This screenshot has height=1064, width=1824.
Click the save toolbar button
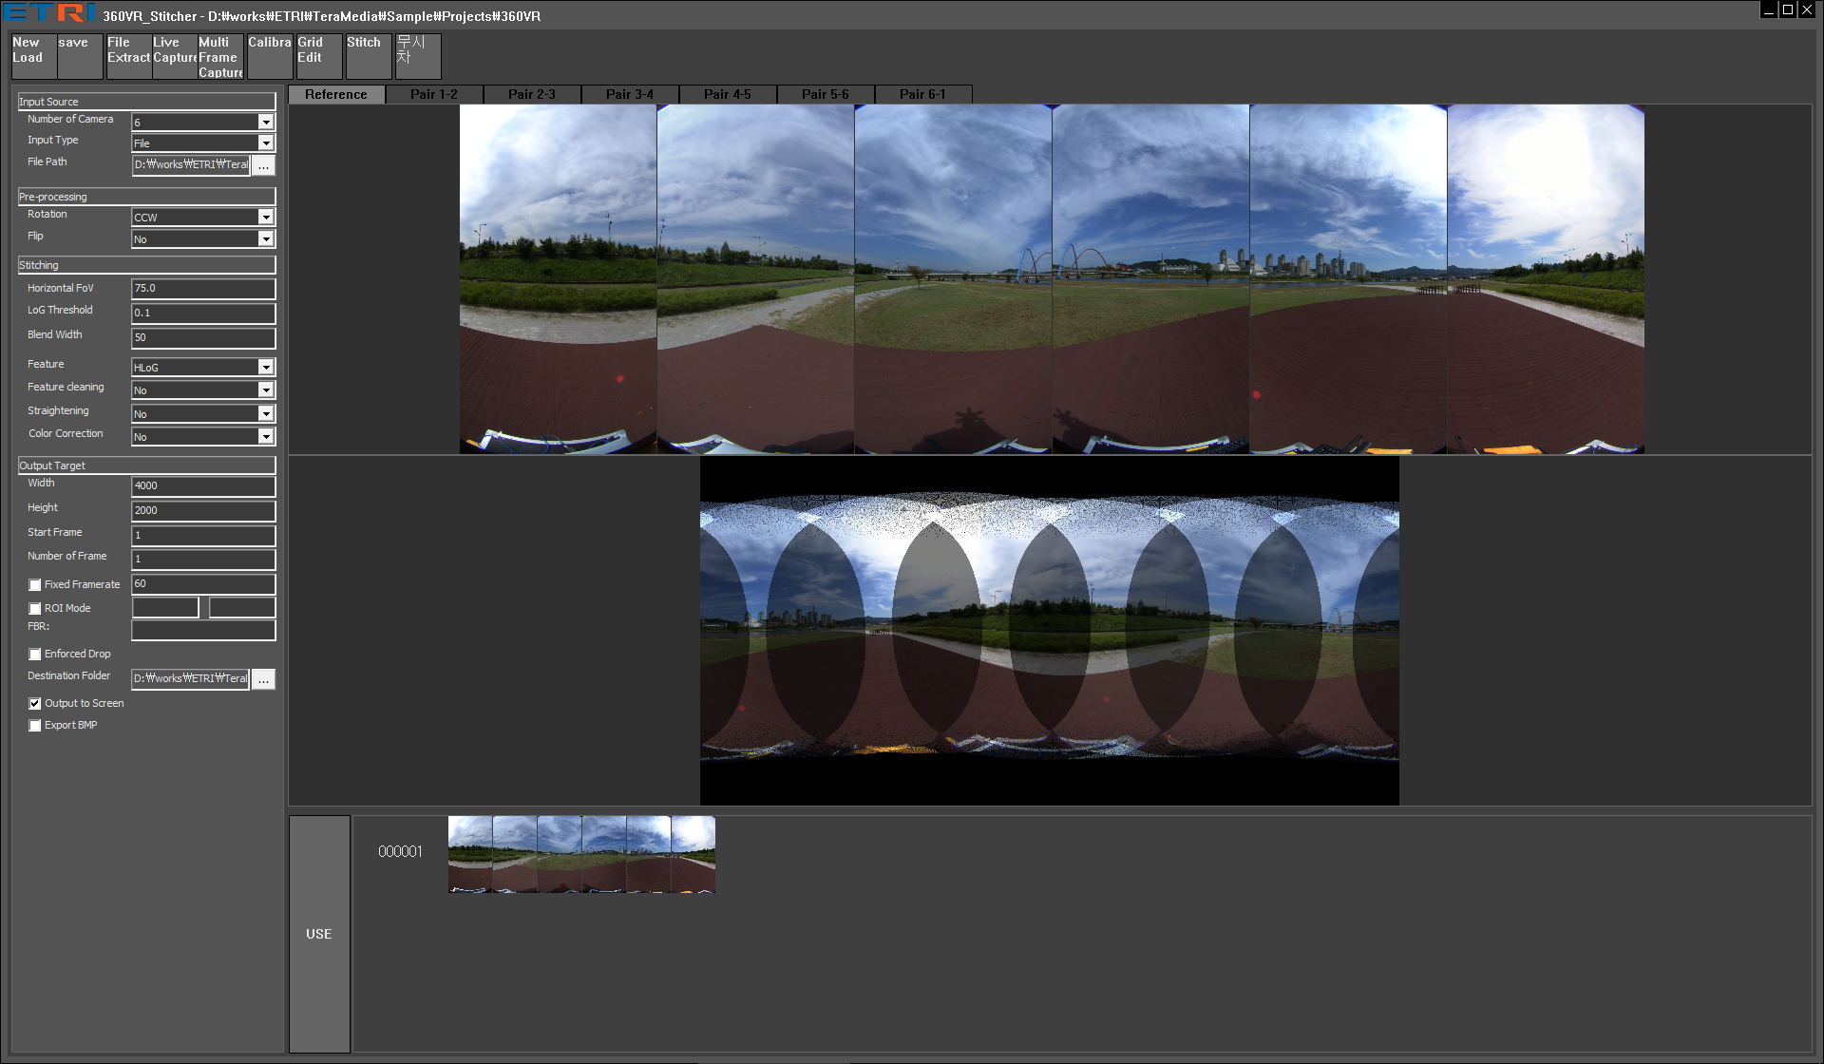click(79, 56)
